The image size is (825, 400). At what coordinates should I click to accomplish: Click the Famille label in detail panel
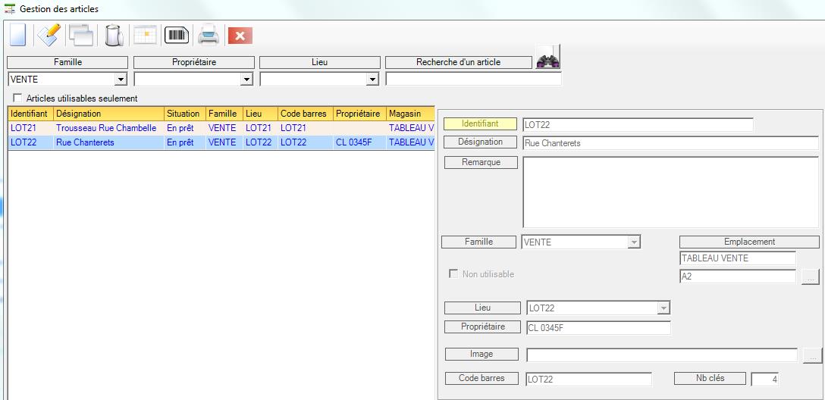point(478,242)
